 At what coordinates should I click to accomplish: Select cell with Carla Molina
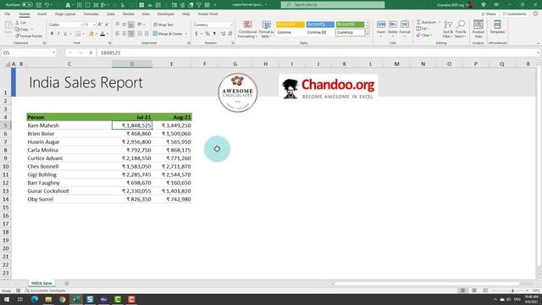[69, 150]
